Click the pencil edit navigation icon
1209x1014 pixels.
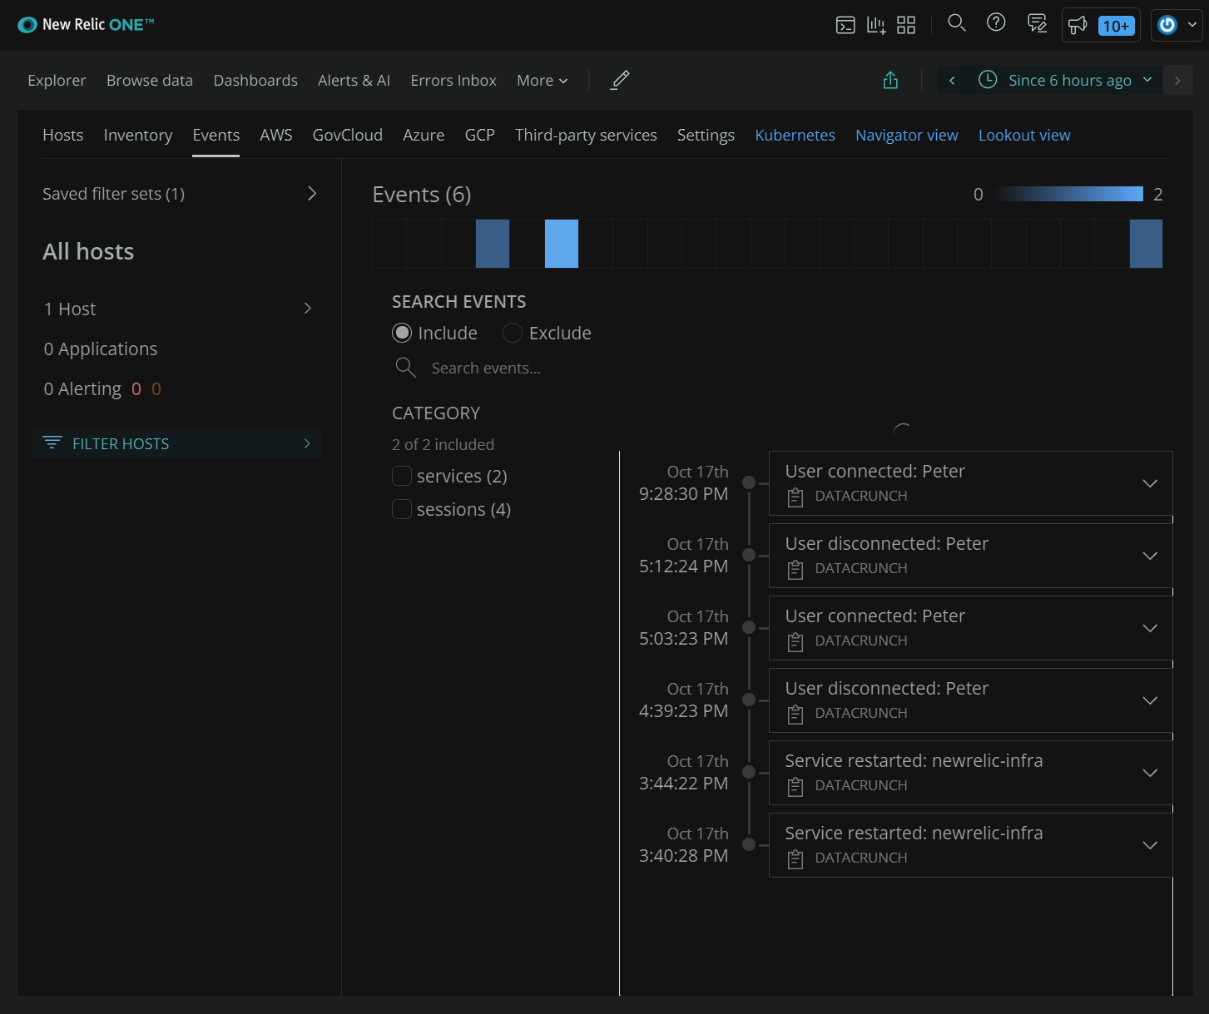pyautogui.click(x=620, y=80)
